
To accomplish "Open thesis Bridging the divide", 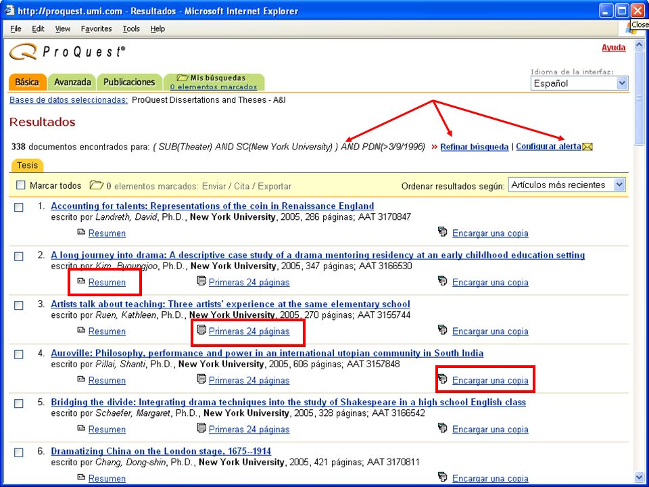I will (x=289, y=402).
